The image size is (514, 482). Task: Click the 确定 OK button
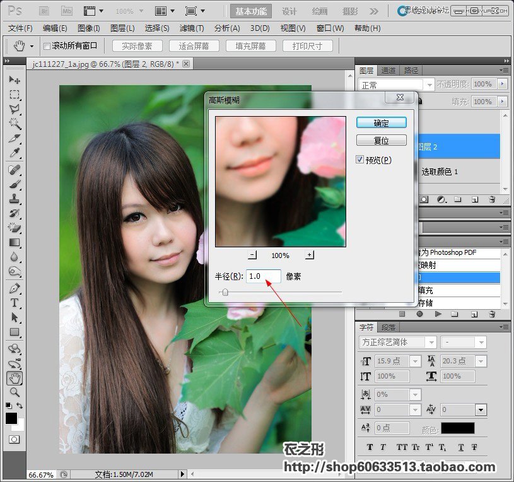(x=381, y=122)
